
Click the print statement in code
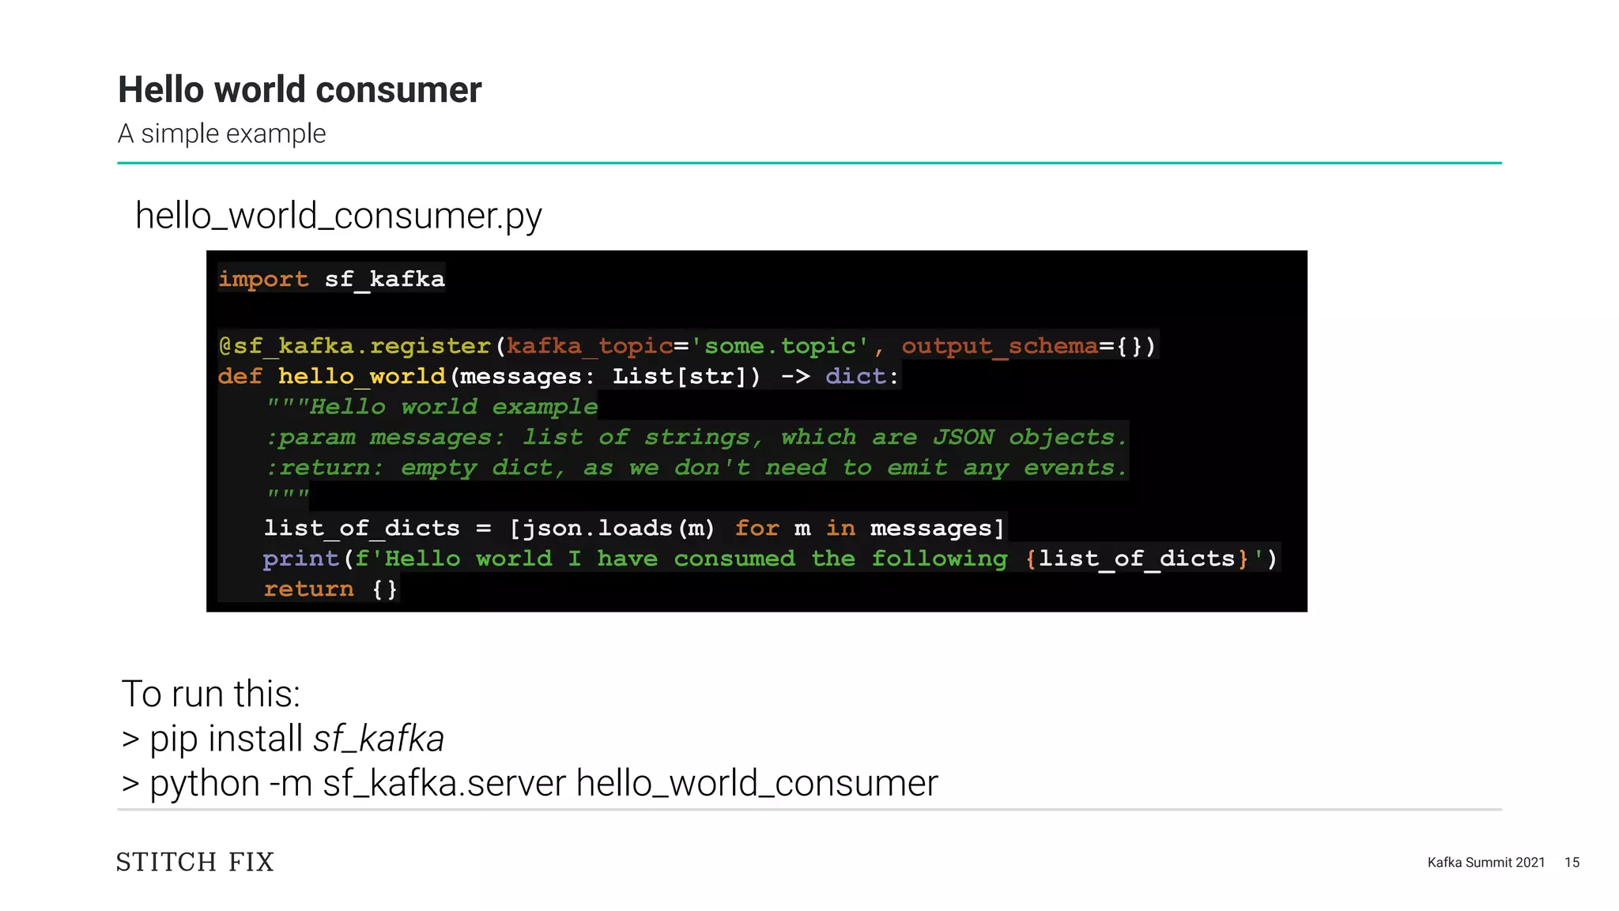(769, 559)
